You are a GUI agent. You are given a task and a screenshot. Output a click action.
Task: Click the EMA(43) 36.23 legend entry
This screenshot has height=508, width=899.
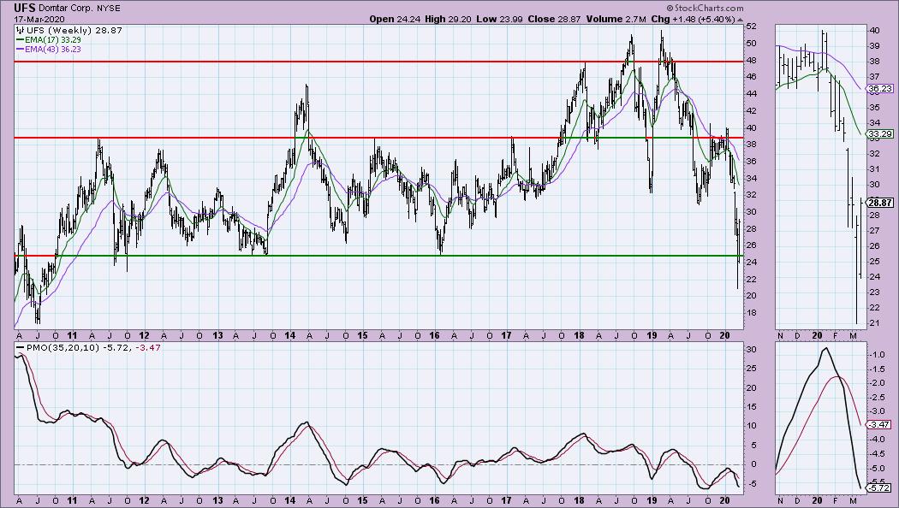coord(52,50)
